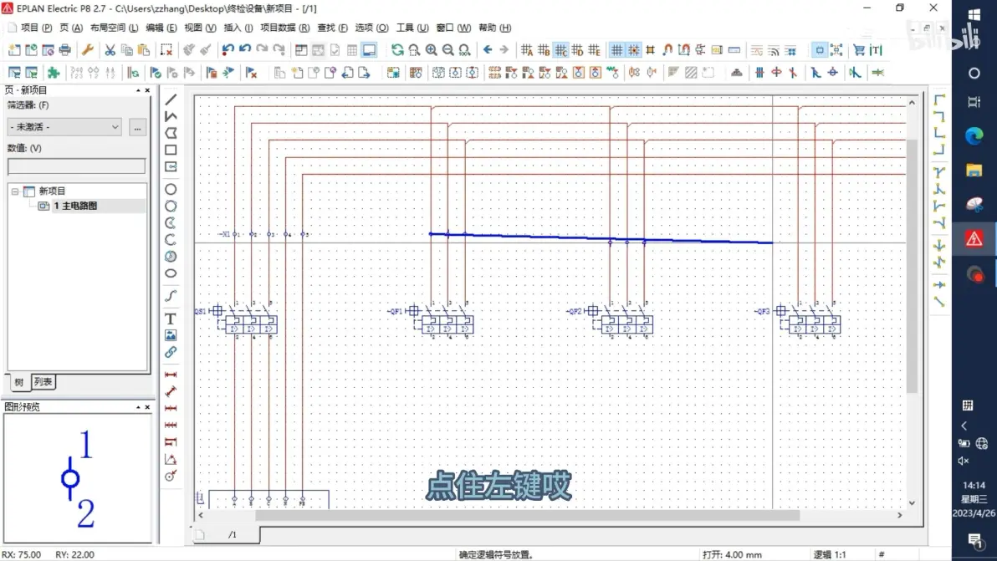Open the 未激活 filter dropdown
Screen dimensions: 997x561
64,127
